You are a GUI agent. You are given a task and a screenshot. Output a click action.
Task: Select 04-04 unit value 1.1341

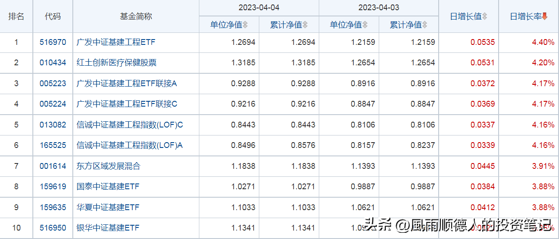tap(243, 228)
